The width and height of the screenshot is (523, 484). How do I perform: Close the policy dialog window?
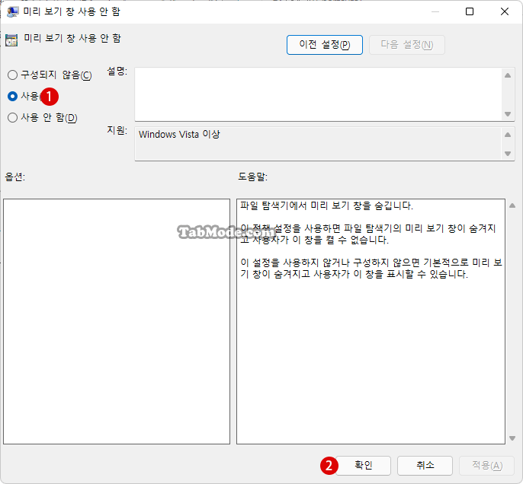coord(505,11)
